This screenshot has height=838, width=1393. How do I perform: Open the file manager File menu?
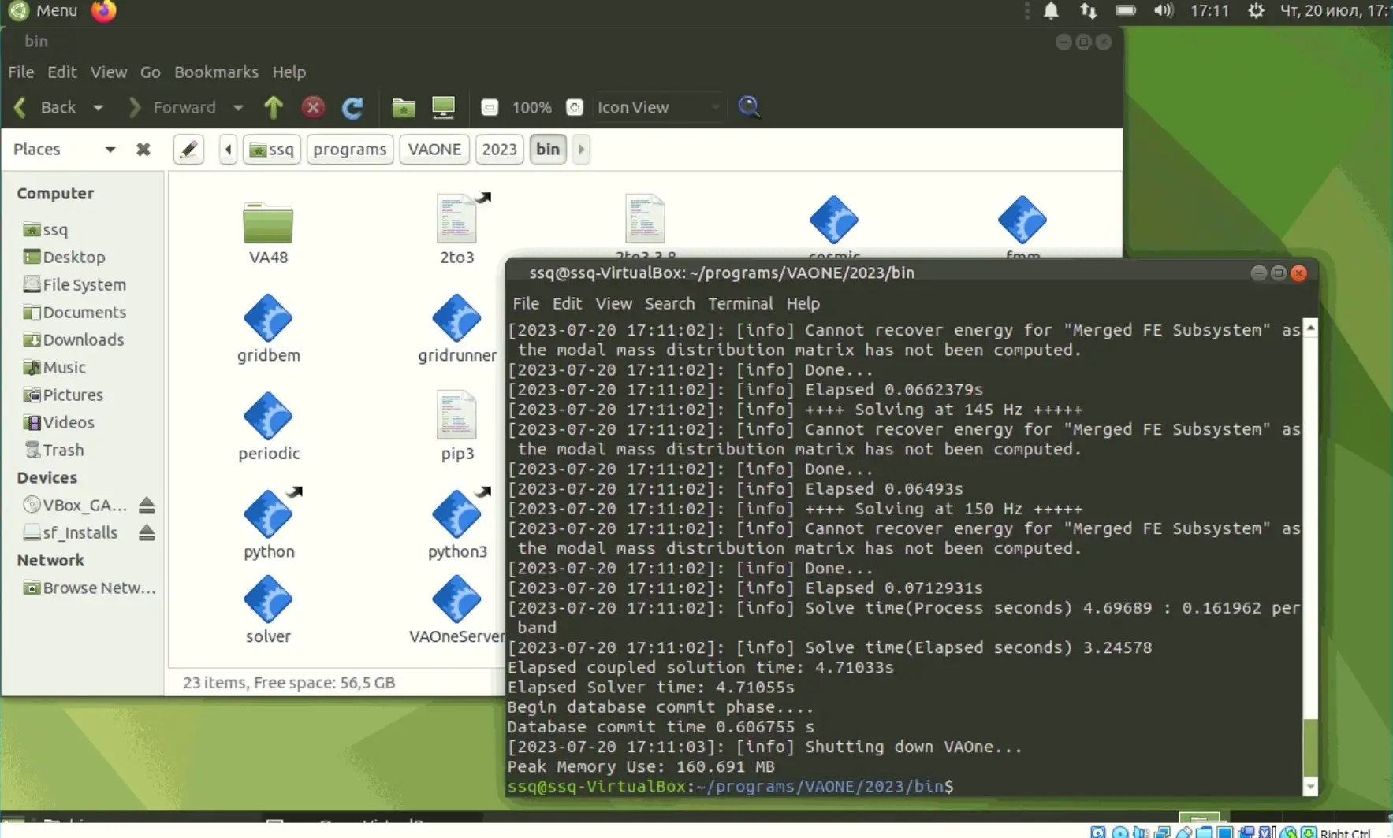[21, 72]
